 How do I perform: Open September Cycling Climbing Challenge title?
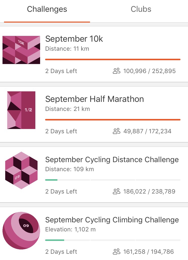click(112, 220)
